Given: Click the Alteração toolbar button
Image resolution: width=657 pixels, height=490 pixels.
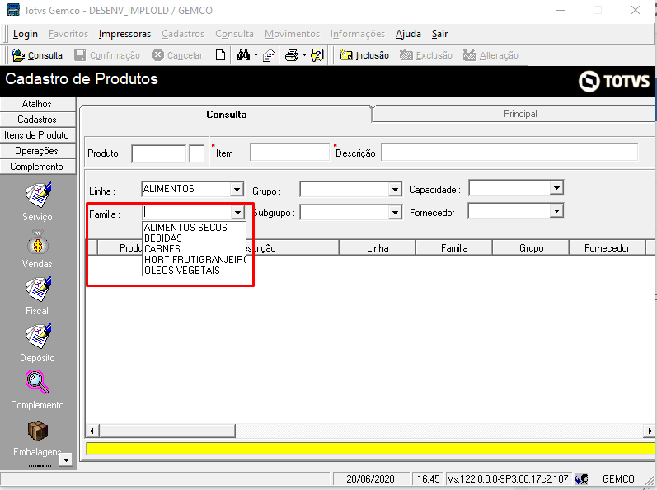Looking at the screenshot, I should (x=490, y=55).
